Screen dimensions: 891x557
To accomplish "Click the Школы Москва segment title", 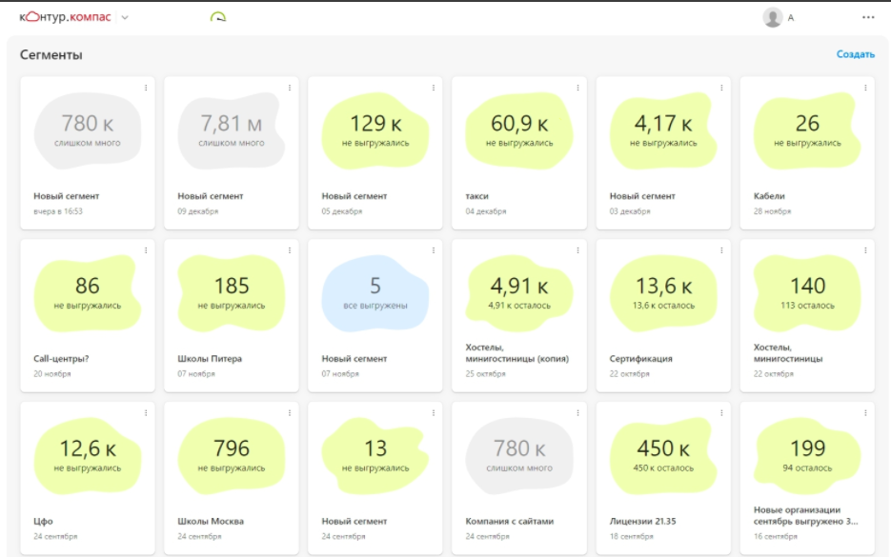I will pos(211,521).
